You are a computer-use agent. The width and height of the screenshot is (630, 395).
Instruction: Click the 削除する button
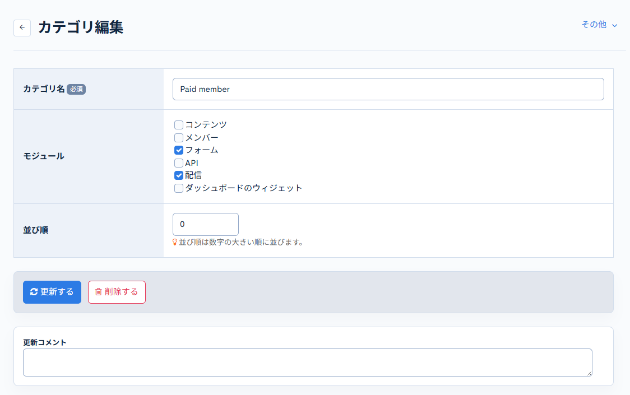117,292
